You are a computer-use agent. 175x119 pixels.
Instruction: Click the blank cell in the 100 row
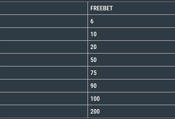pyautogui.click(x=44, y=99)
